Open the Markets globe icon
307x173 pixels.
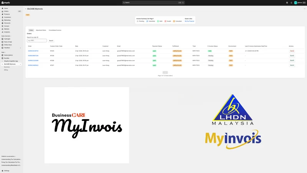pos(3,29)
